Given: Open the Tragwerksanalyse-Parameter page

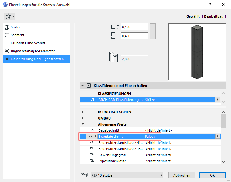Looking at the screenshot, I should point(37,51).
